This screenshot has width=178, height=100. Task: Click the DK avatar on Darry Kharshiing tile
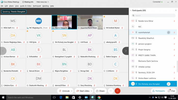coord(90,78)
